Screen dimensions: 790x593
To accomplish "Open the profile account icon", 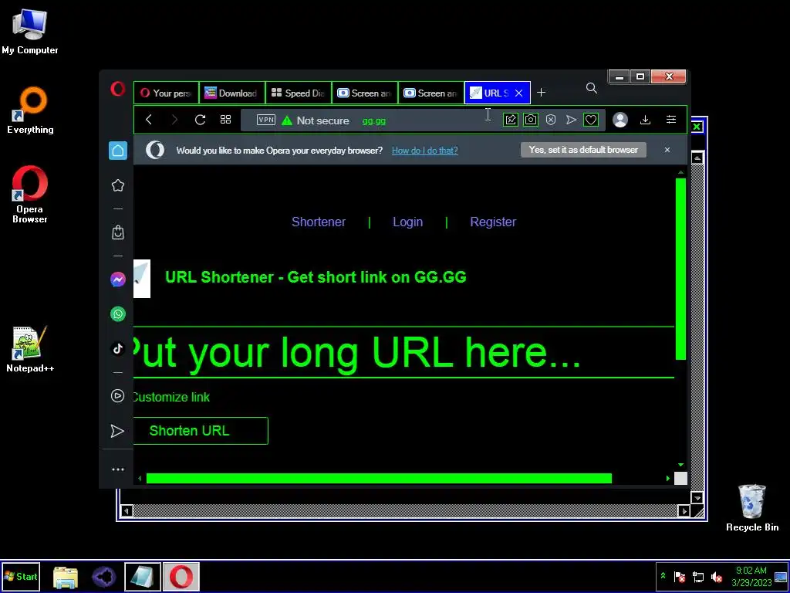I will click(620, 120).
